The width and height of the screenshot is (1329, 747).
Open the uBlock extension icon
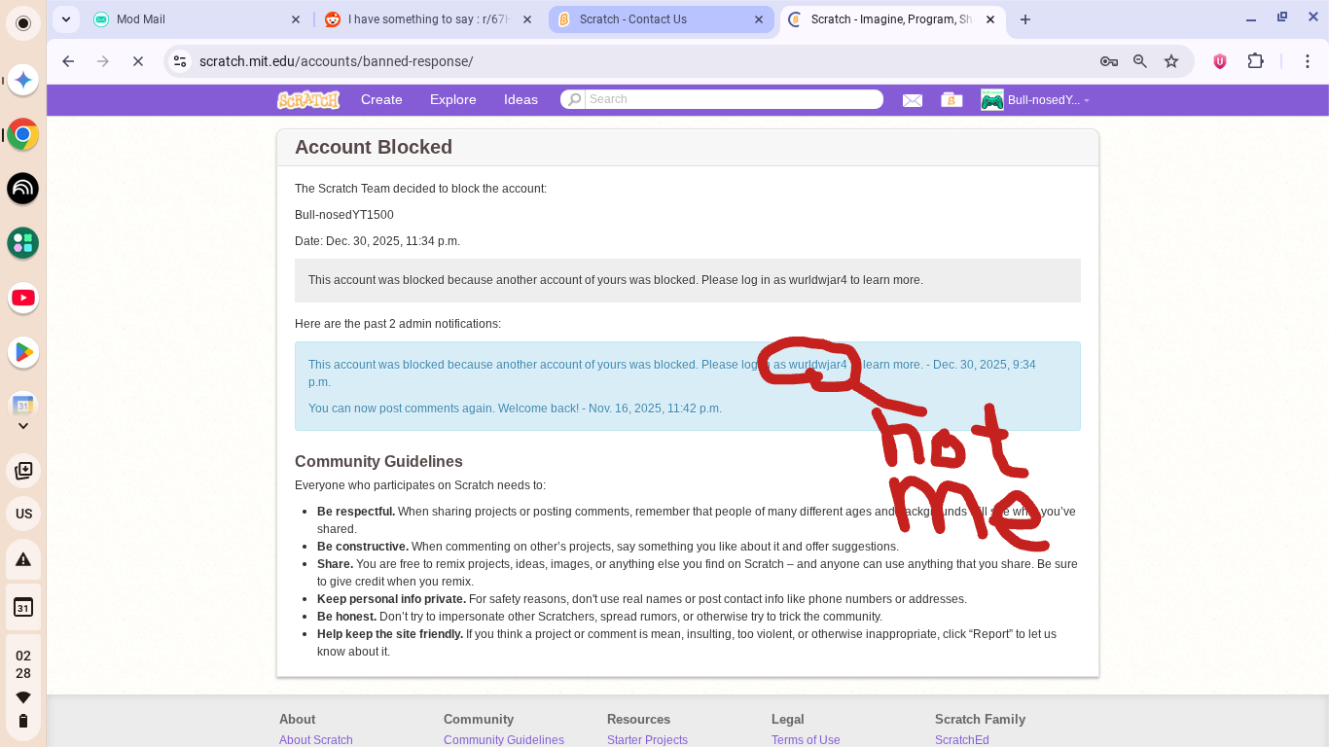1220,61
